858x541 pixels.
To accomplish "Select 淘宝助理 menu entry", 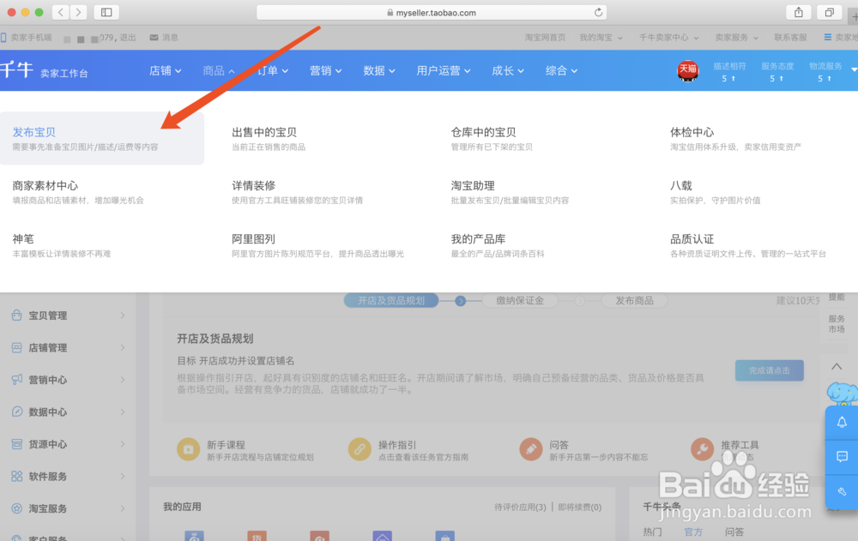I will tap(473, 186).
